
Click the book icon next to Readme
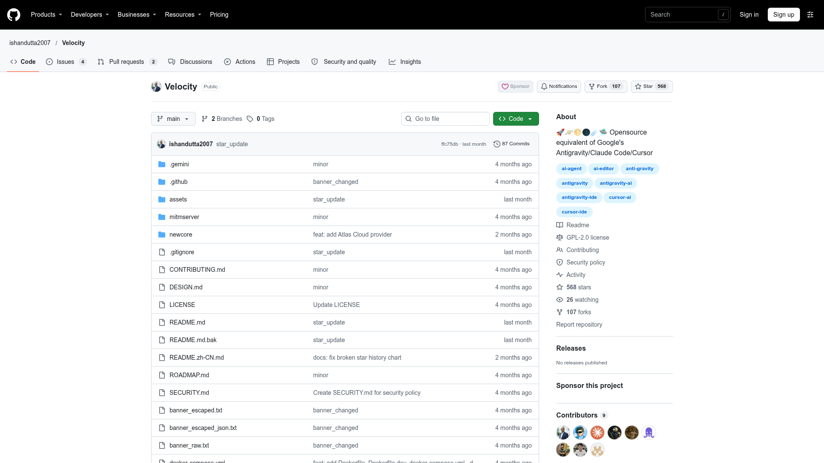[x=560, y=225]
